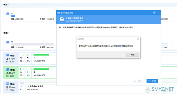Screen dimensions: 177x94
Task: Confirm the warning dialog with 确定 button
Action: pos(132,55)
